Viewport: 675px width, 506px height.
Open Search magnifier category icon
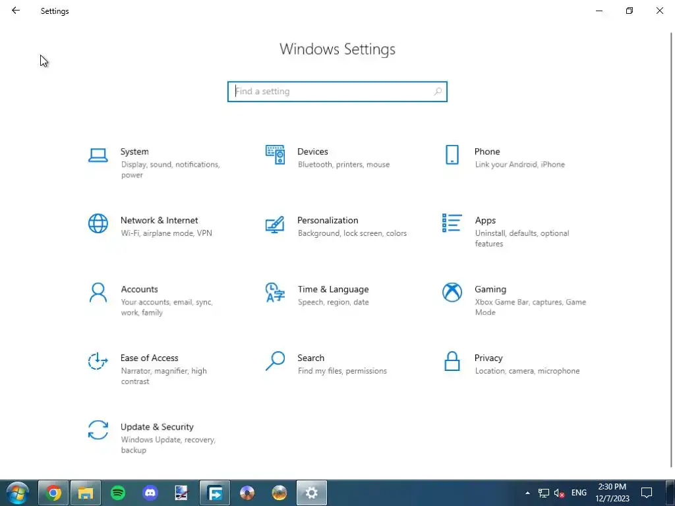275,362
